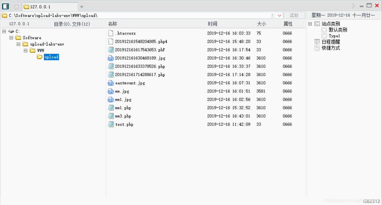
Task: Click the folder icon in address bar
Action: pos(5,16)
